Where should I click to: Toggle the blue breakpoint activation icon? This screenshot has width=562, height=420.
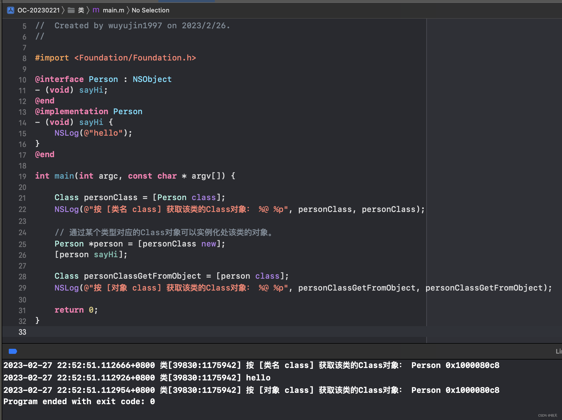(13, 351)
